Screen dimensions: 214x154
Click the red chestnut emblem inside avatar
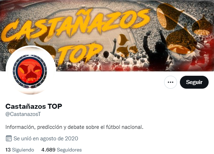click(x=30, y=71)
